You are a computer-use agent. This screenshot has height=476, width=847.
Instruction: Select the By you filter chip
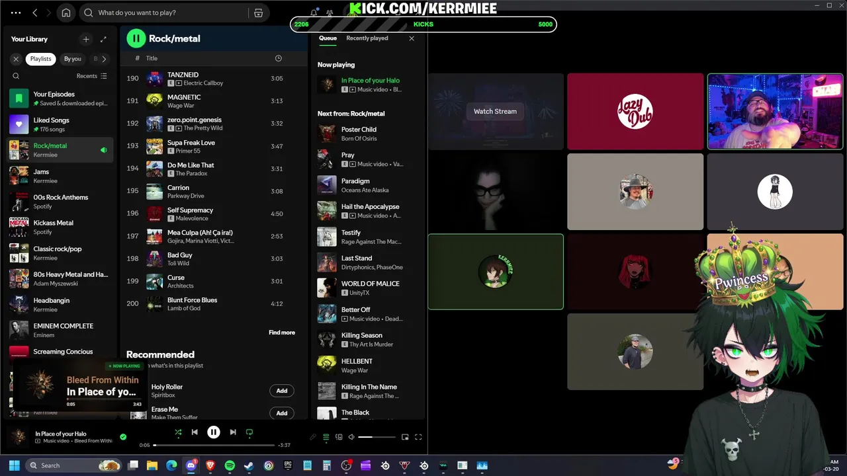pyautogui.click(x=72, y=59)
